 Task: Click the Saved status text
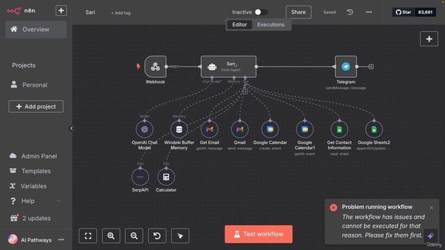pyautogui.click(x=329, y=12)
